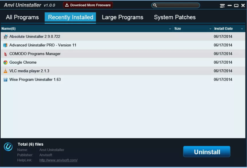This screenshot has width=247, height=168.
Task: Click the search magnifier icon
Action: [x=155, y=5]
